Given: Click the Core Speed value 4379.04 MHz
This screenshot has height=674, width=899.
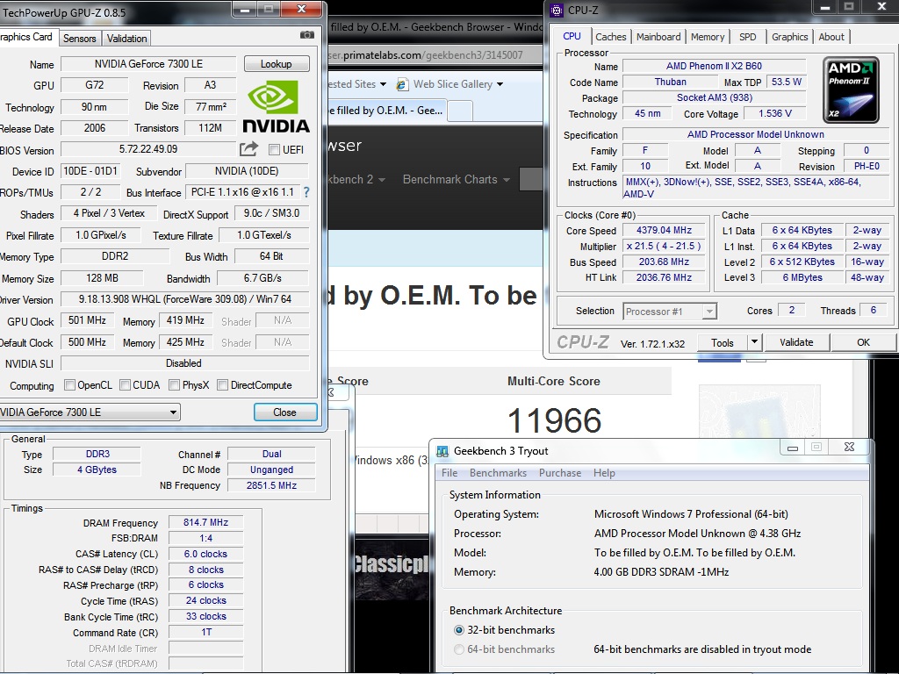Looking at the screenshot, I should tap(665, 230).
